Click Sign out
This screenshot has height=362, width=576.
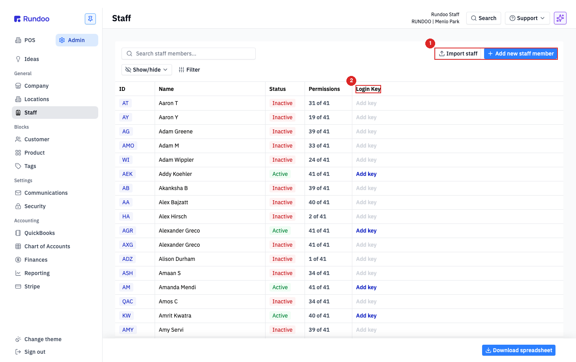click(35, 352)
